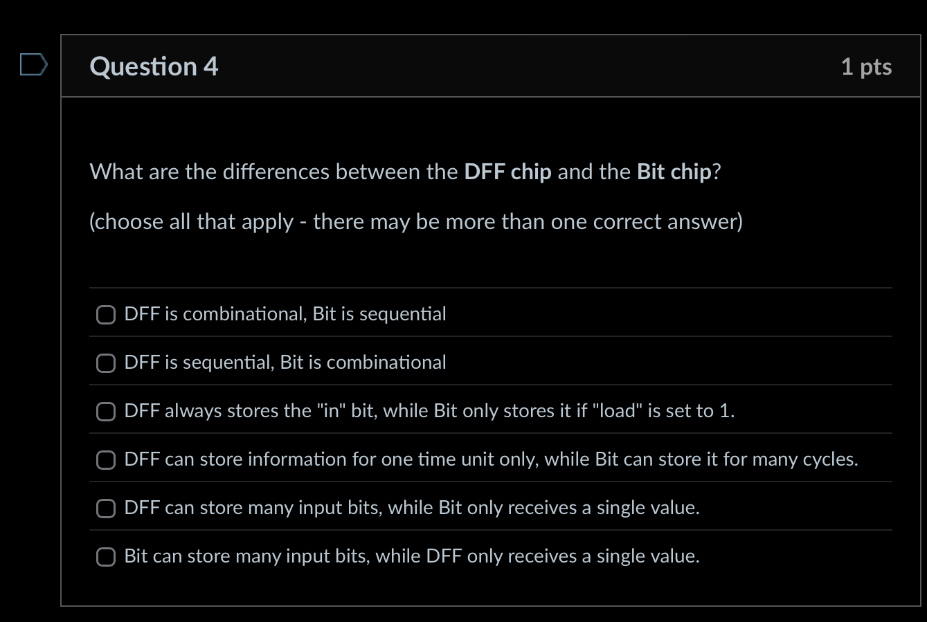Image resolution: width=927 pixels, height=622 pixels.
Task: Check 'DFF is sequential, Bit is combinational'
Action: pyautogui.click(x=105, y=363)
